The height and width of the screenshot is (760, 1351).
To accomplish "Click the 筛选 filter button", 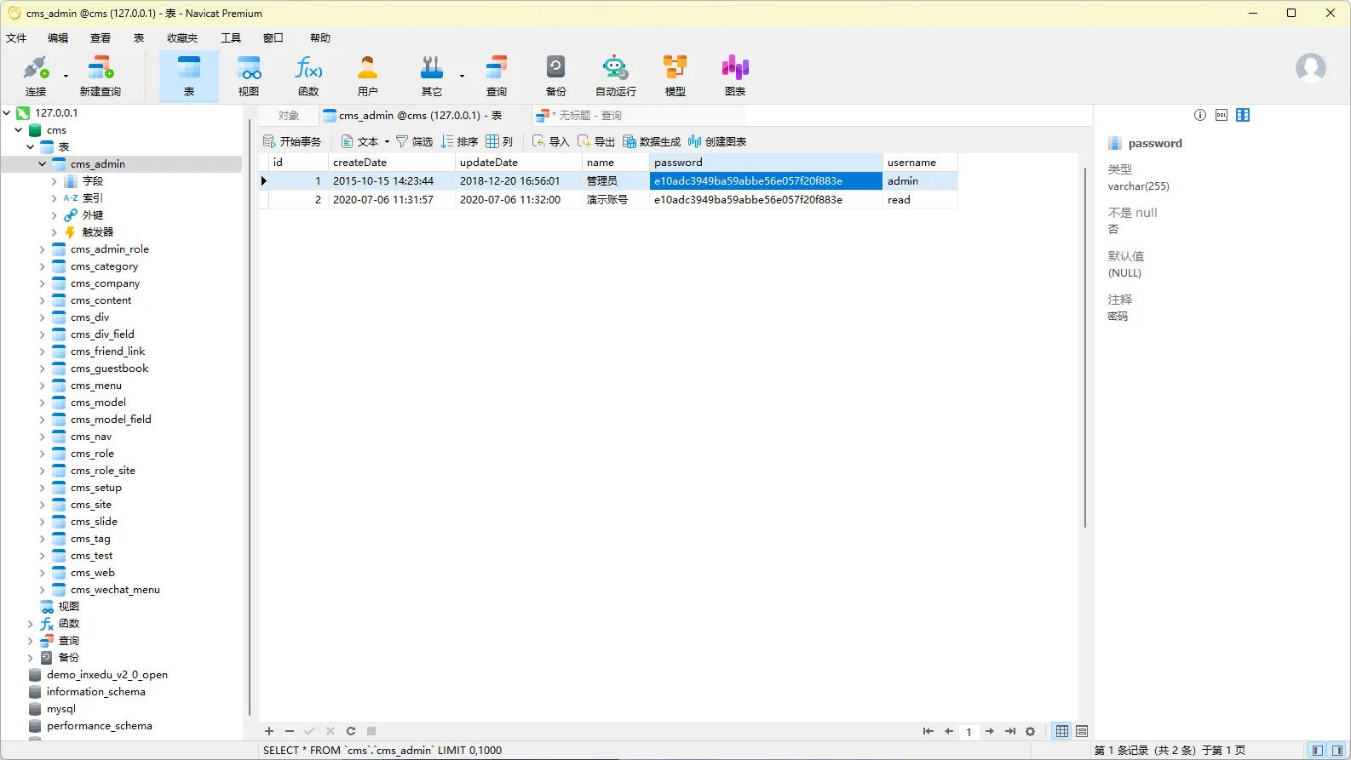I will [x=414, y=142].
